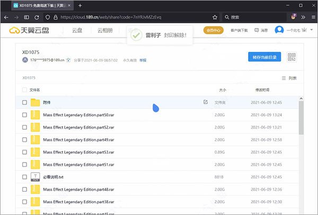Click the share icon on 附件 row
318x215 pixels.
pyautogui.click(x=206, y=102)
